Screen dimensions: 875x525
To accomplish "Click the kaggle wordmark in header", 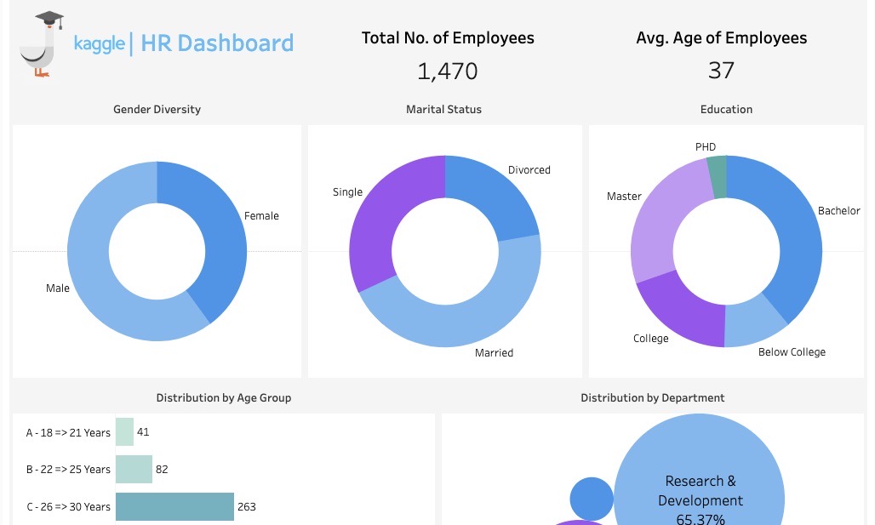I will (99, 43).
